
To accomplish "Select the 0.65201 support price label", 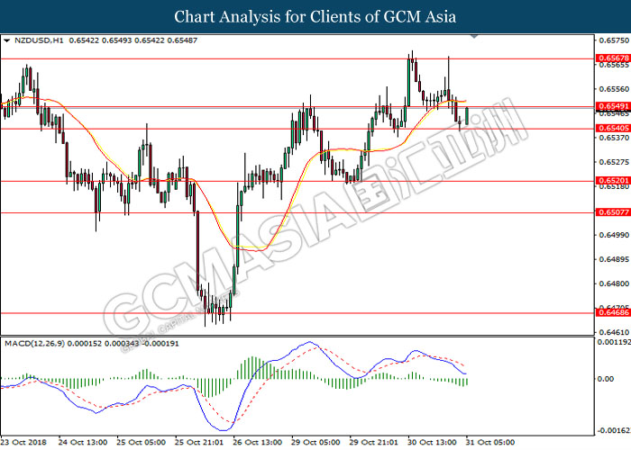I will click(613, 180).
